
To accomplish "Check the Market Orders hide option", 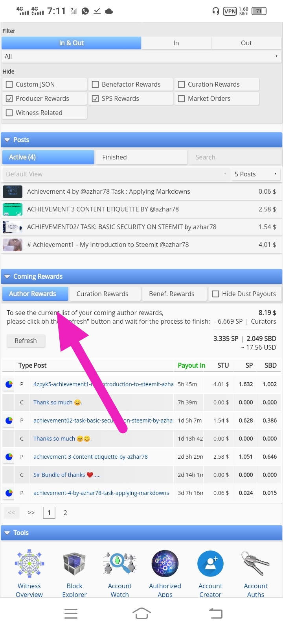I will tap(181, 98).
